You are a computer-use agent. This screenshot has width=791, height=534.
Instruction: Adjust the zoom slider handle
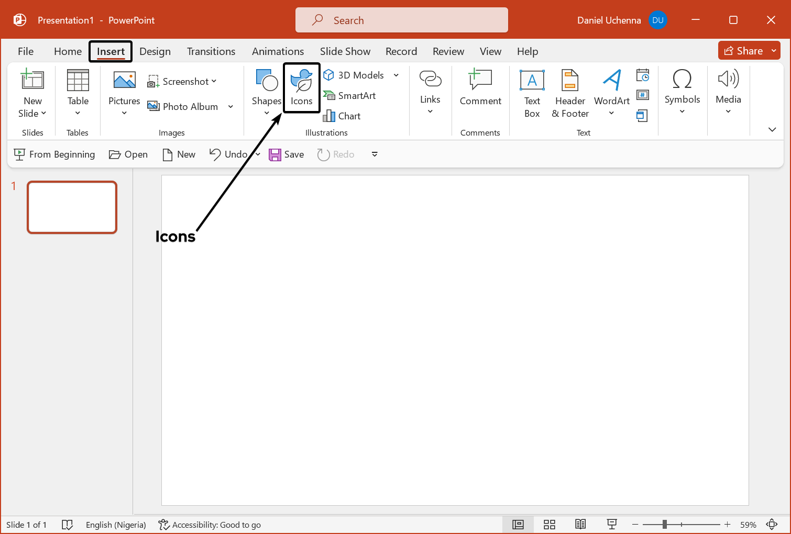[664, 525]
